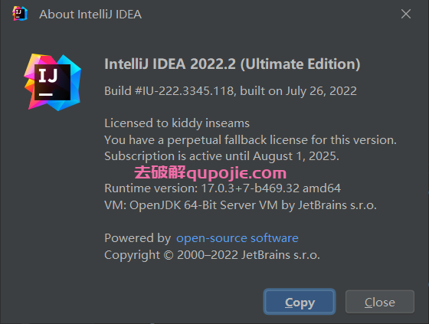Click the small IntelliJ icon in title bar

[x=20, y=14]
